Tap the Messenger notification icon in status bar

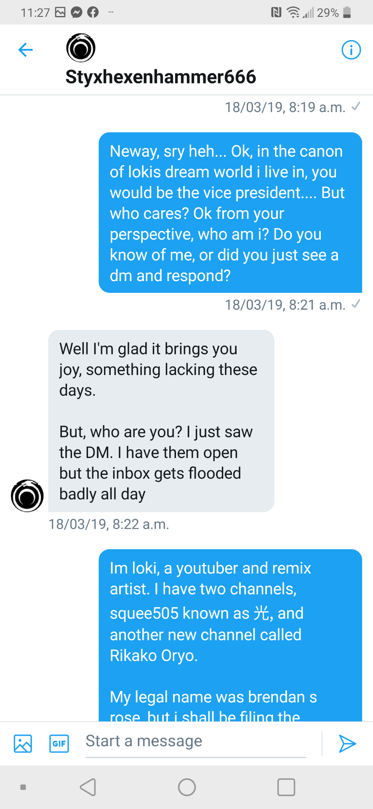(x=76, y=13)
